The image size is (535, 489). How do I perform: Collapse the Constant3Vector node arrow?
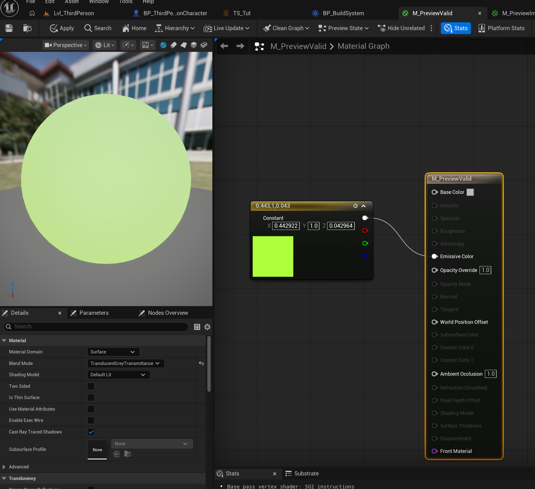tap(364, 206)
